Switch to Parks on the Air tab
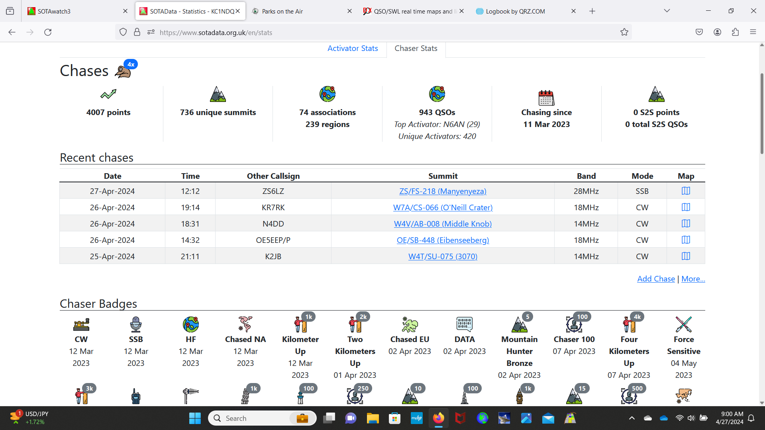 click(x=282, y=11)
